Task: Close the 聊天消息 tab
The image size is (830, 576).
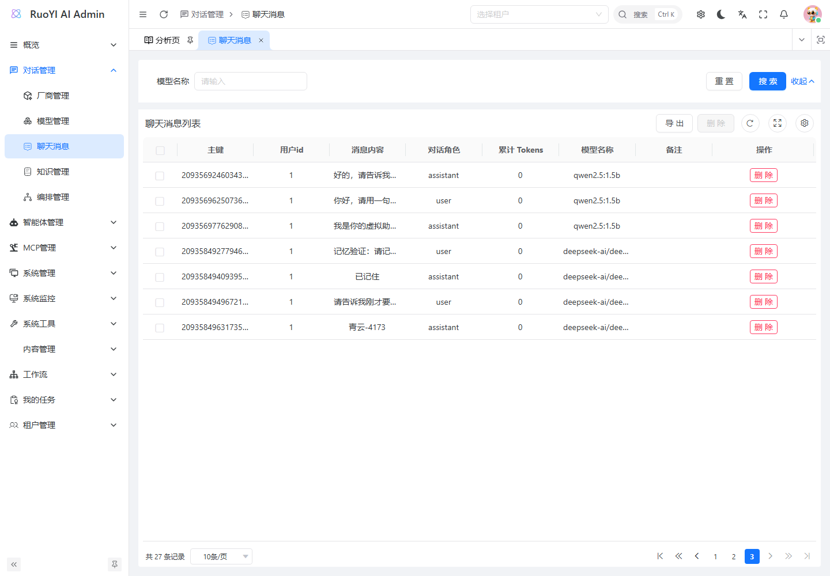Action: pyautogui.click(x=261, y=40)
